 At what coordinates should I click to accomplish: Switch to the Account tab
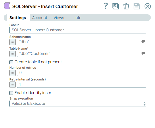pos(40,18)
